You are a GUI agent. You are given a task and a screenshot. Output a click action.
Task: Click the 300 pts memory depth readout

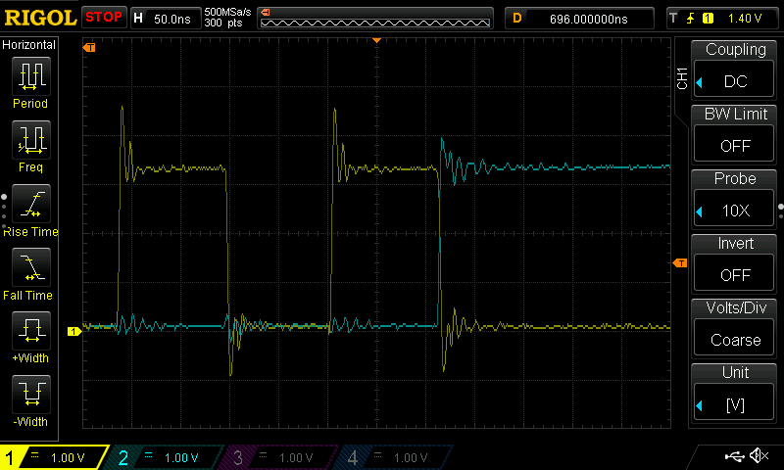tap(223, 23)
